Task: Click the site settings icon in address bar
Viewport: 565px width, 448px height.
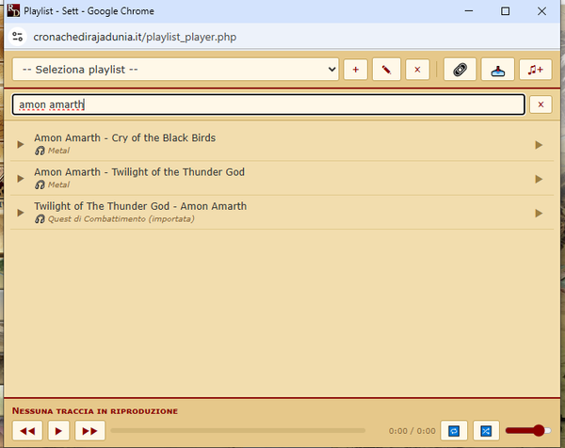Action: [x=17, y=37]
